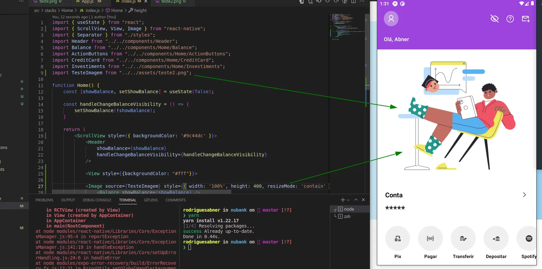542x269 pixels.
Task: Open the DEBUG CONSOLE tab
Action: click(x=97, y=200)
